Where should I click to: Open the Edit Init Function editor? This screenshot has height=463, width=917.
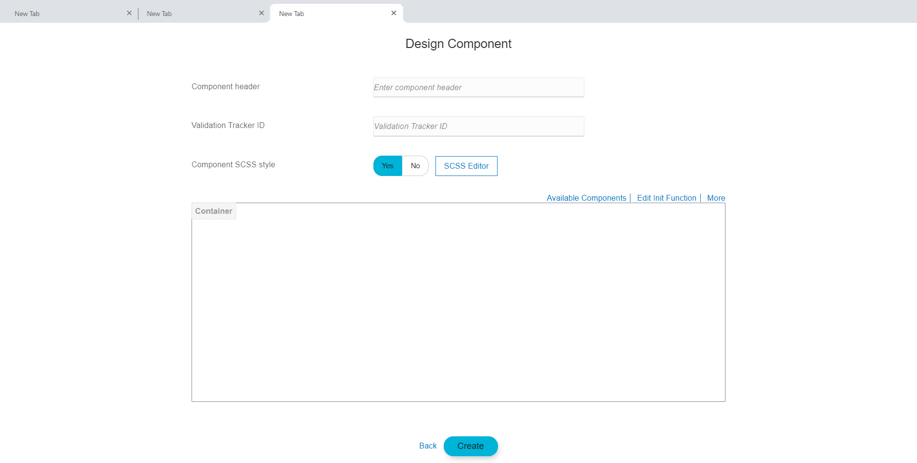click(666, 198)
